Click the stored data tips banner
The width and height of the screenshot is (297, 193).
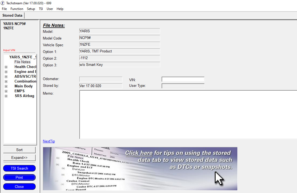coord(140,169)
